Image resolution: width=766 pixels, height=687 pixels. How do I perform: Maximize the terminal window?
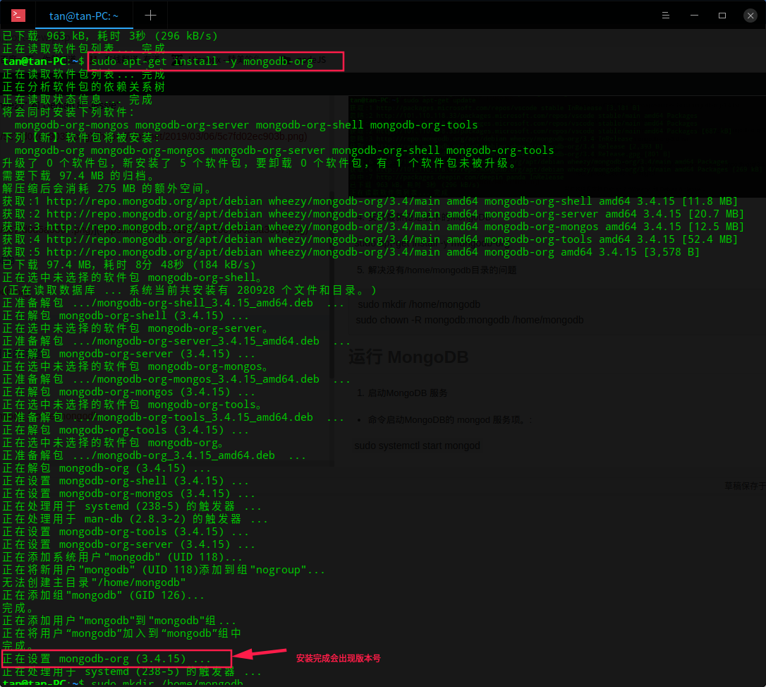coord(722,16)
